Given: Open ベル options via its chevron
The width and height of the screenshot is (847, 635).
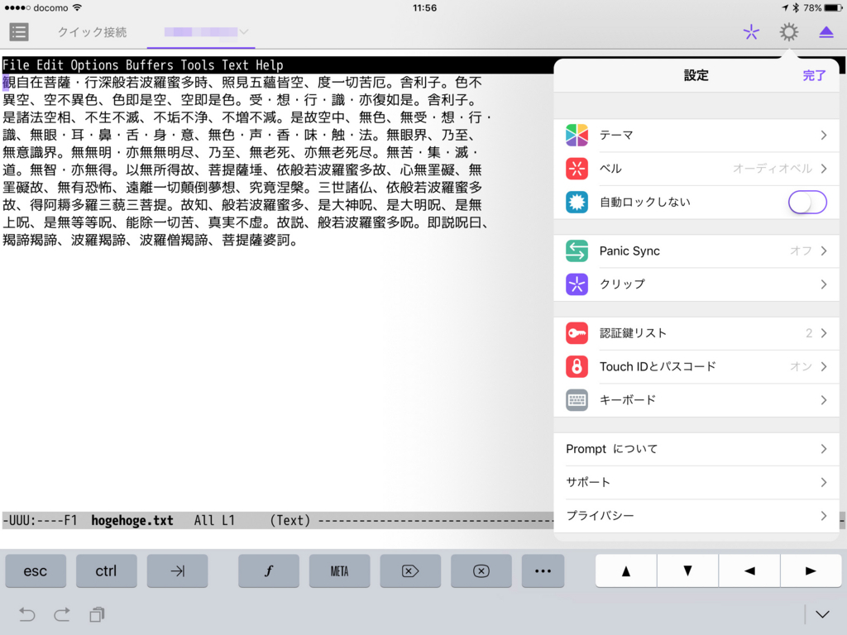Looking at the screenshot, I should [x=823, y=169].
